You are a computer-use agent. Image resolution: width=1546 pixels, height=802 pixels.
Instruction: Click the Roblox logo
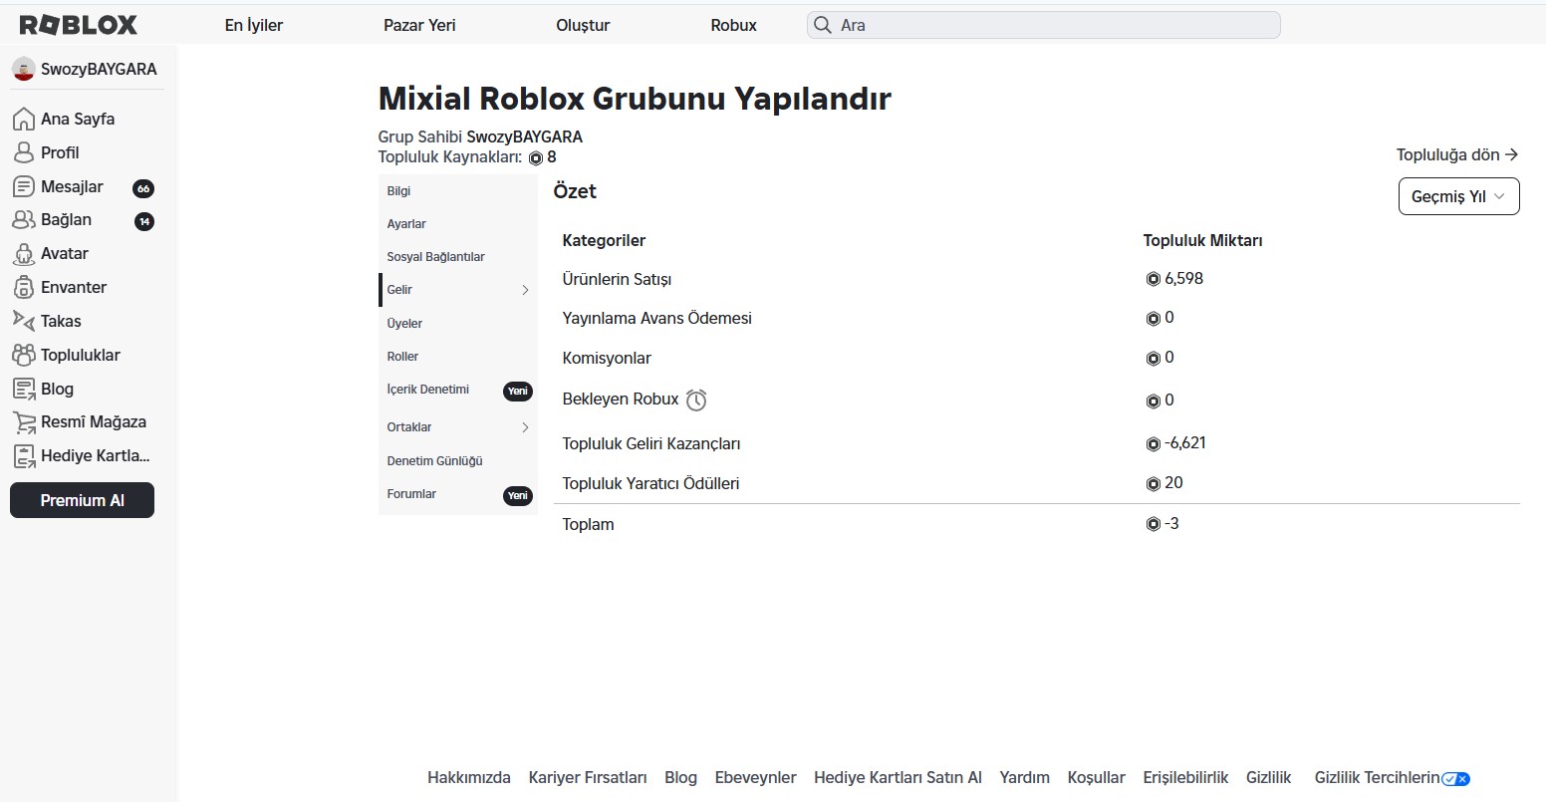79,25
